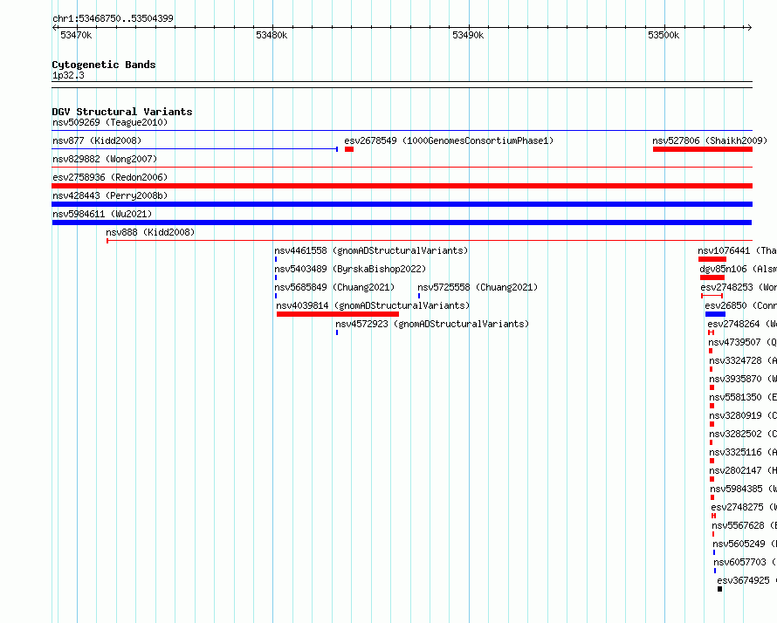Click nsv5685849 (Chuang2021) label
Screen dimensions: 777x623
tap(334, 287)
